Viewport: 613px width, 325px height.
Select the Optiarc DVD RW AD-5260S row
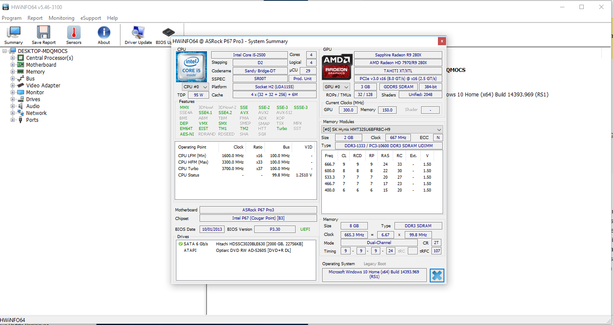click(x=246, y=250)
